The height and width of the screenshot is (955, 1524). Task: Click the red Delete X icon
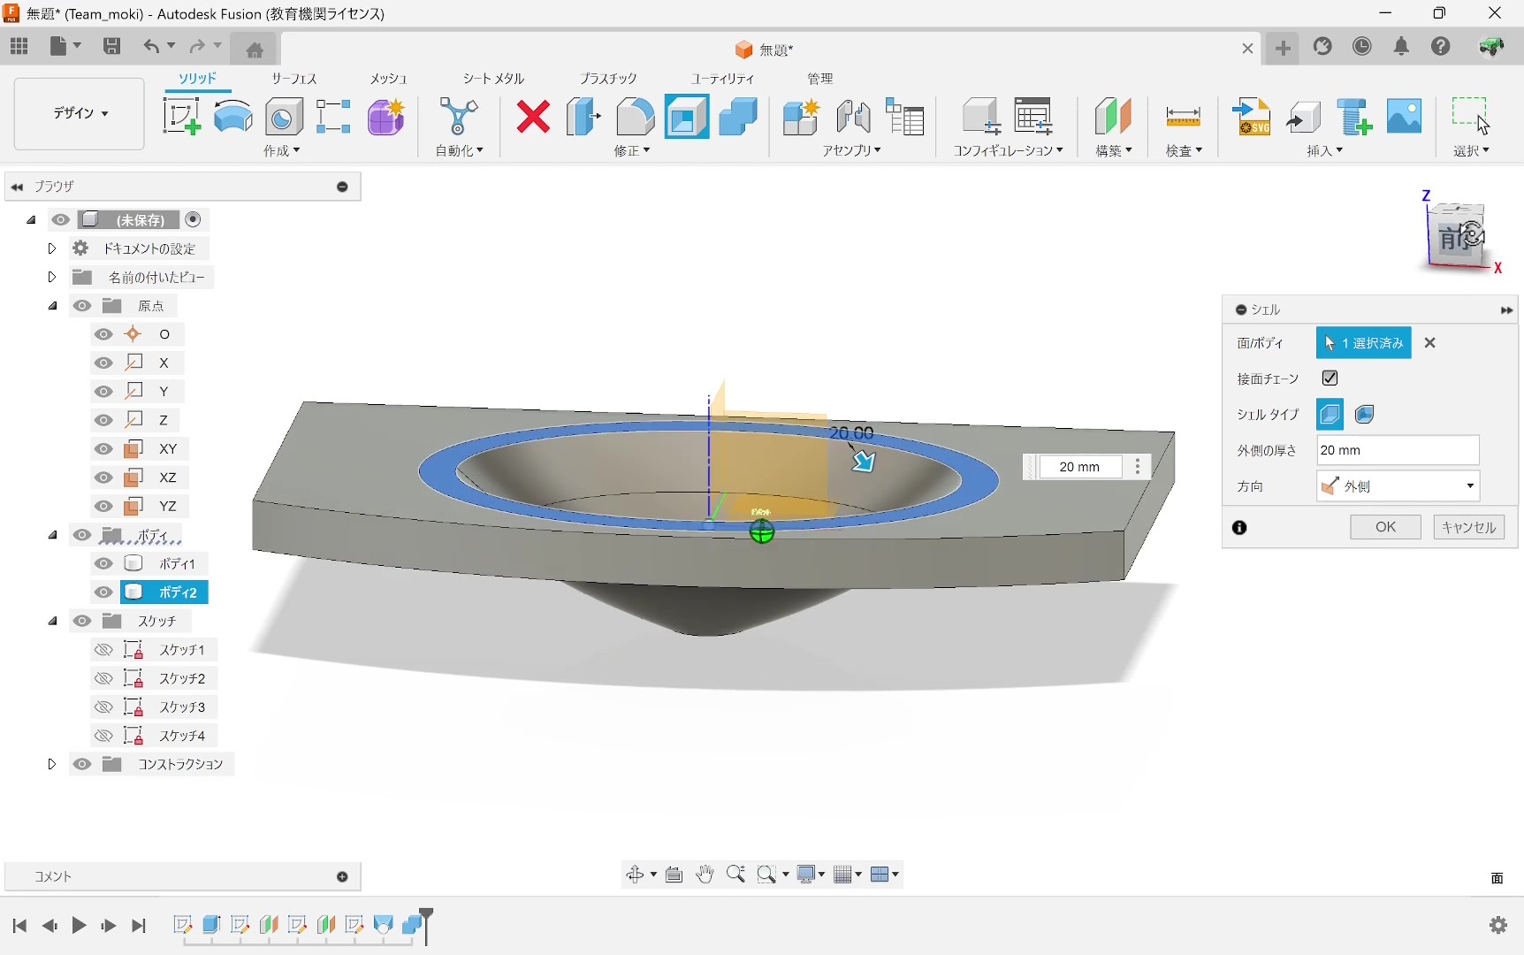(x=533, y=117)
